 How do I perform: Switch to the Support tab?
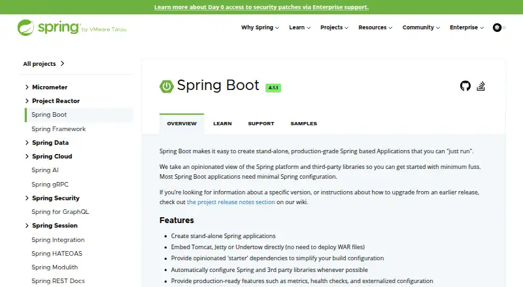click(x=261, y=123)
